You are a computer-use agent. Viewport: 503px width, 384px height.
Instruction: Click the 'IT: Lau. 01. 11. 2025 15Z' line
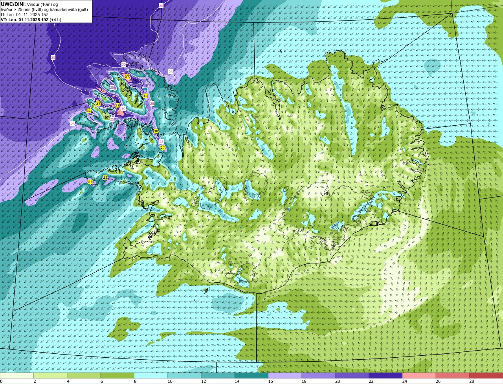[x=25, y=14]
